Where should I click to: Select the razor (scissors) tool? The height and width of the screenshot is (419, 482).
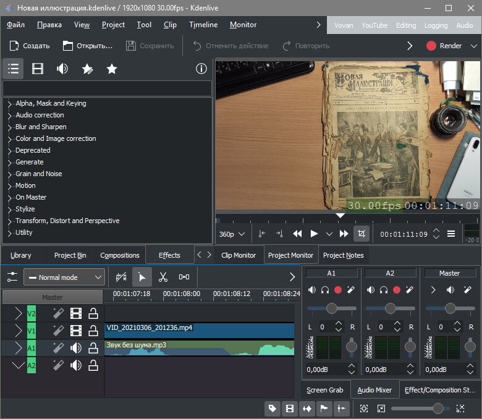[163, 277]
